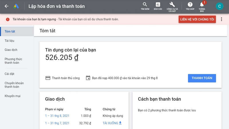
Task: Open Phương thức thanh toán in sidebar
Action: [x=13, y=61]
